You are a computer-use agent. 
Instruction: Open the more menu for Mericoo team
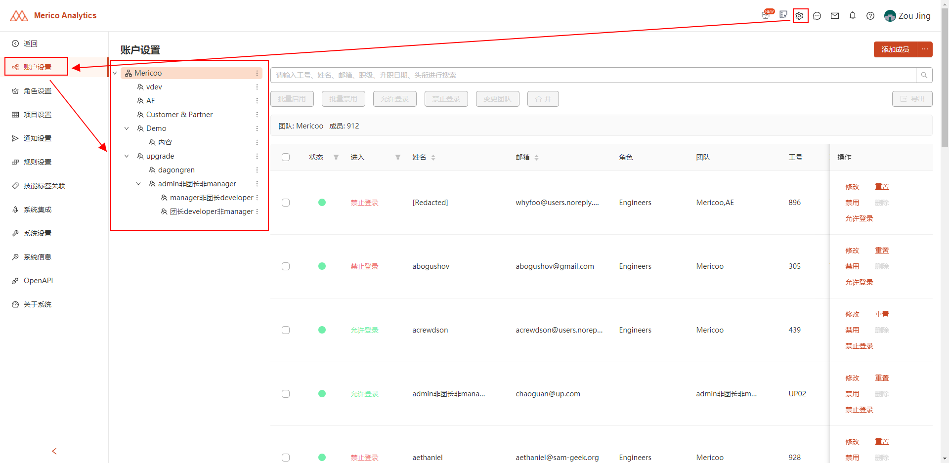tap(257, 73)
